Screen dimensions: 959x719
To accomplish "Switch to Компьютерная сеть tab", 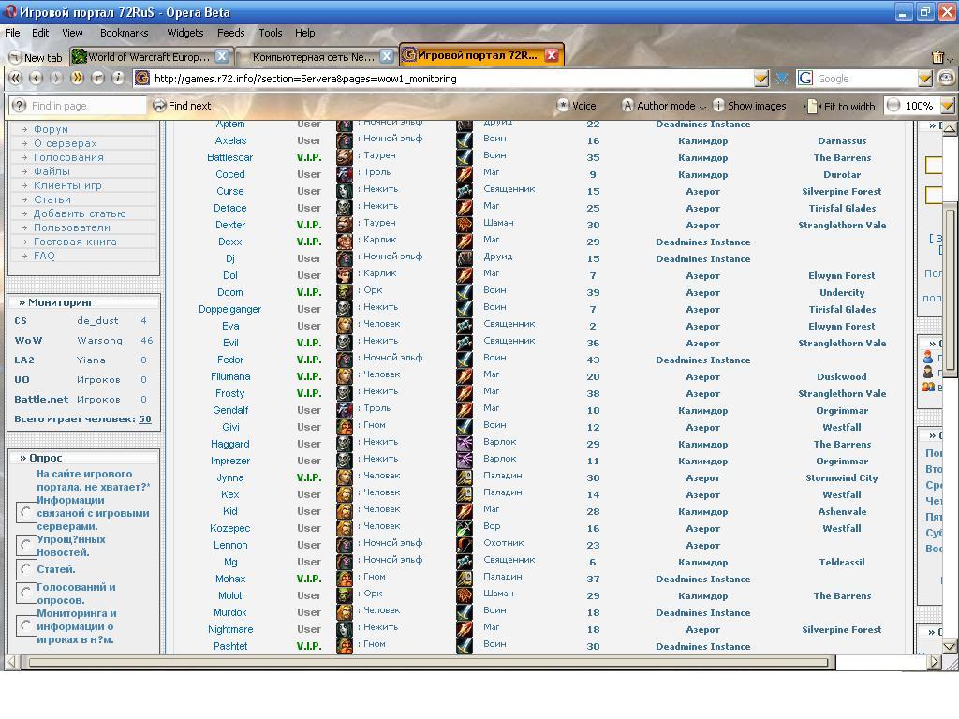I will tap(315, 57).
